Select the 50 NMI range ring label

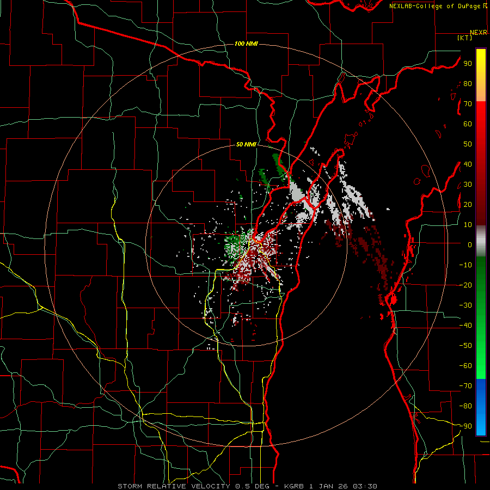coord(246,144)
